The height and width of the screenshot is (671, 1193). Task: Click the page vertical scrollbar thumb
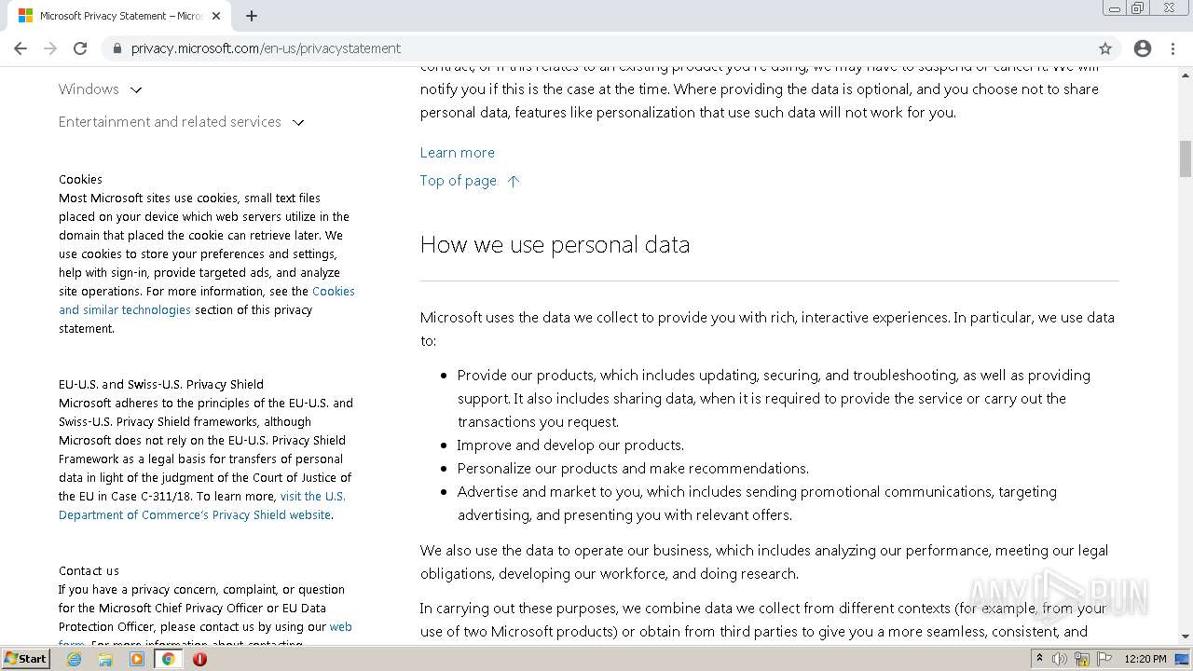point(1186,158)
